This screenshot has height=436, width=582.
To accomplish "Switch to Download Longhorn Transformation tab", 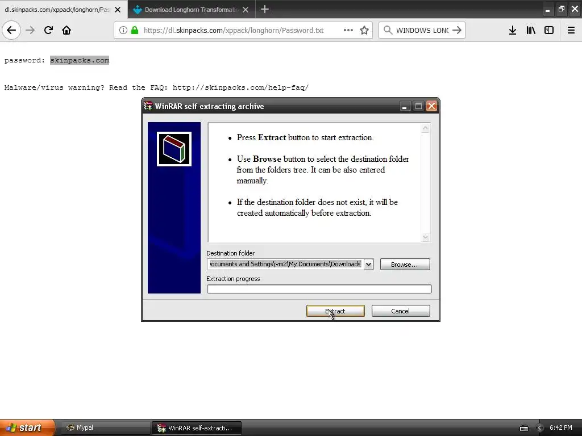I will click(x=192, y=9).
